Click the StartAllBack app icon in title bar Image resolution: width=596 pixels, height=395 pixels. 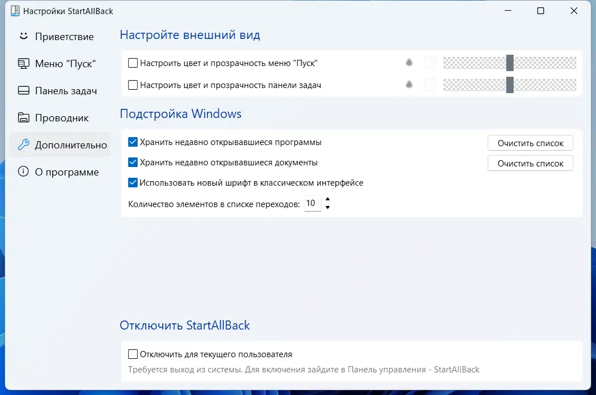(x=15, y=11)
